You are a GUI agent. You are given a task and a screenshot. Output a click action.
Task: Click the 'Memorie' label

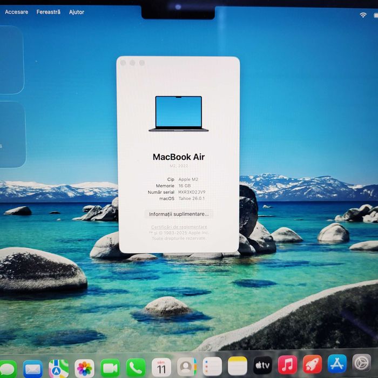pyautogui.click(x=165, y=186)
